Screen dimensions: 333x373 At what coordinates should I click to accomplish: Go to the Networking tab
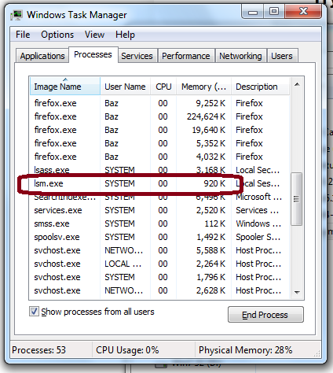(x=240, y=56)
